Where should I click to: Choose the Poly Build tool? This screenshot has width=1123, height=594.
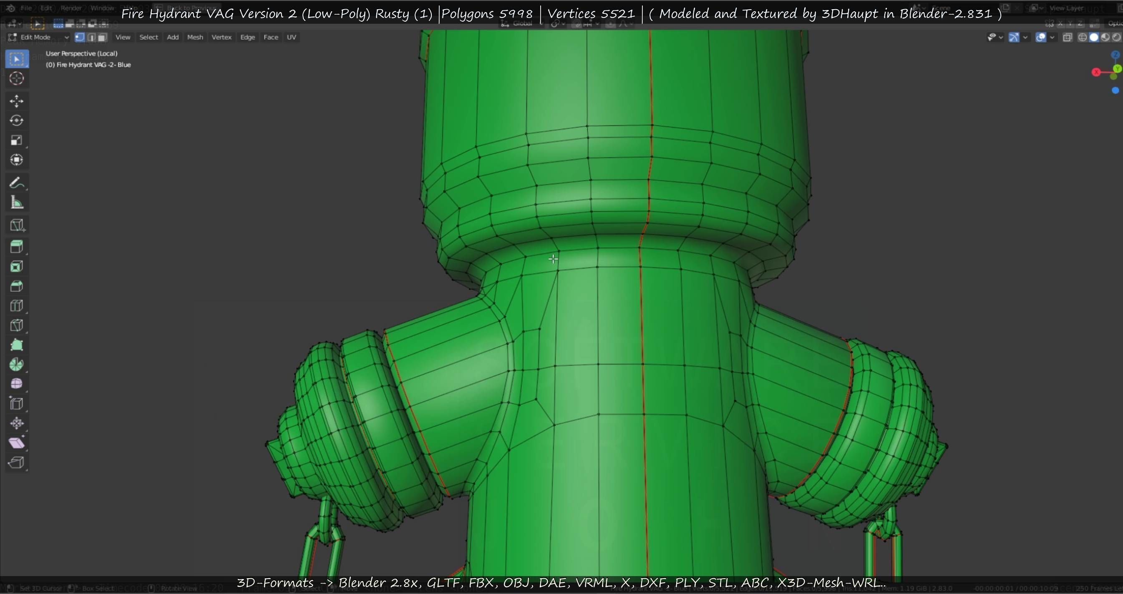point(17,344)
